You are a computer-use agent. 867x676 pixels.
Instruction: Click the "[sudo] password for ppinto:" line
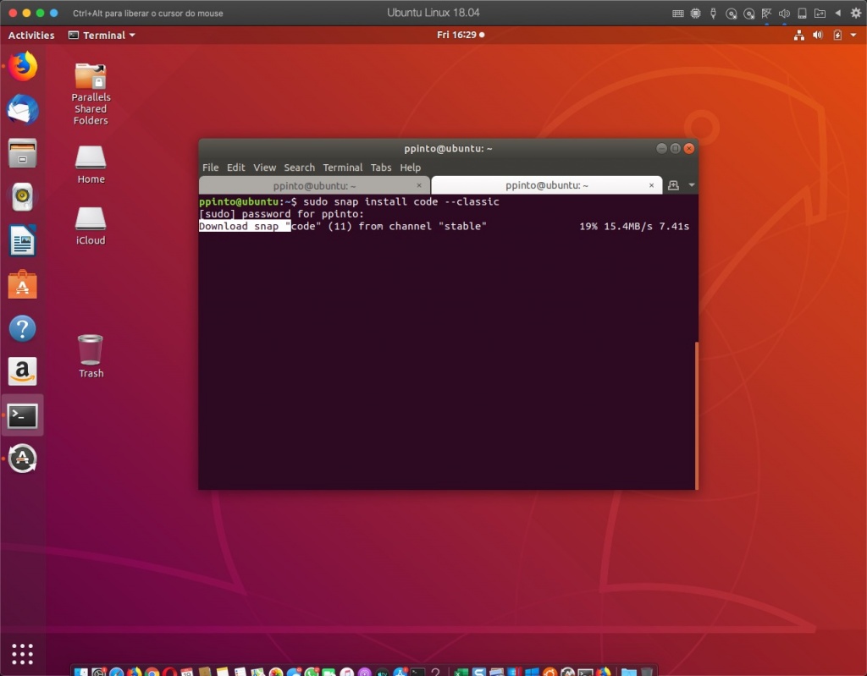click(x=281, y=214)
